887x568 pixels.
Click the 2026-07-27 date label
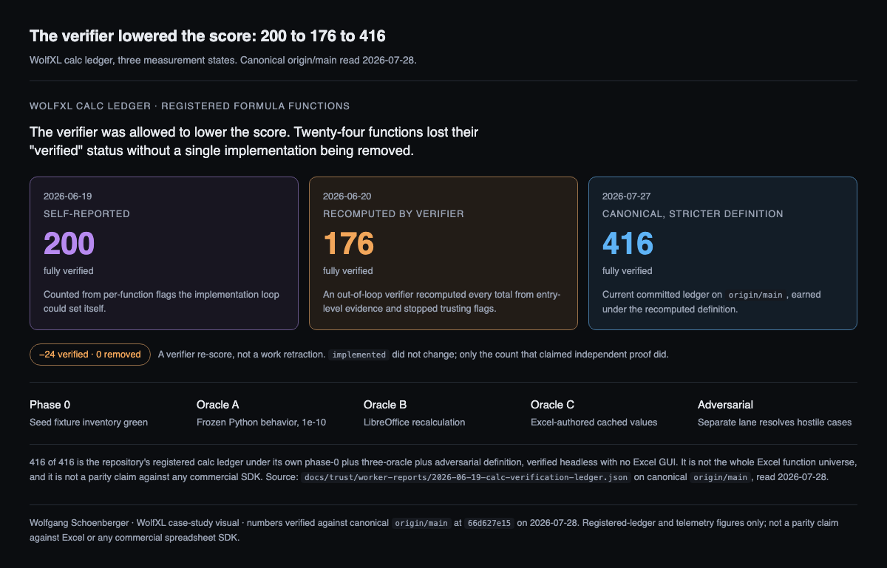tap(627, 196)
